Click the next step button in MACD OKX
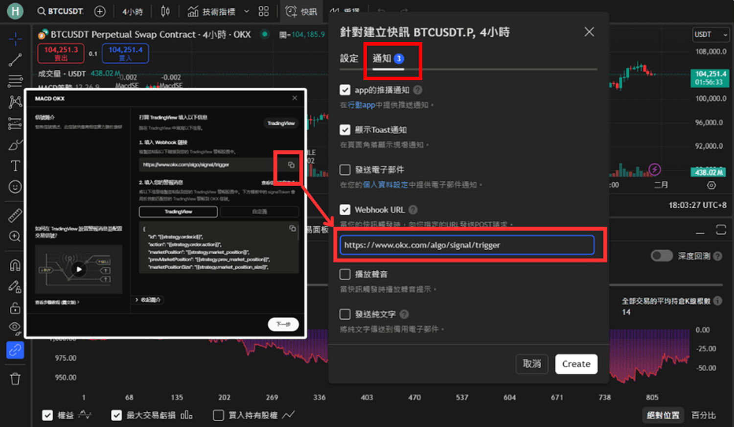This screenshot has width=734, height=427. pos(283,324)
